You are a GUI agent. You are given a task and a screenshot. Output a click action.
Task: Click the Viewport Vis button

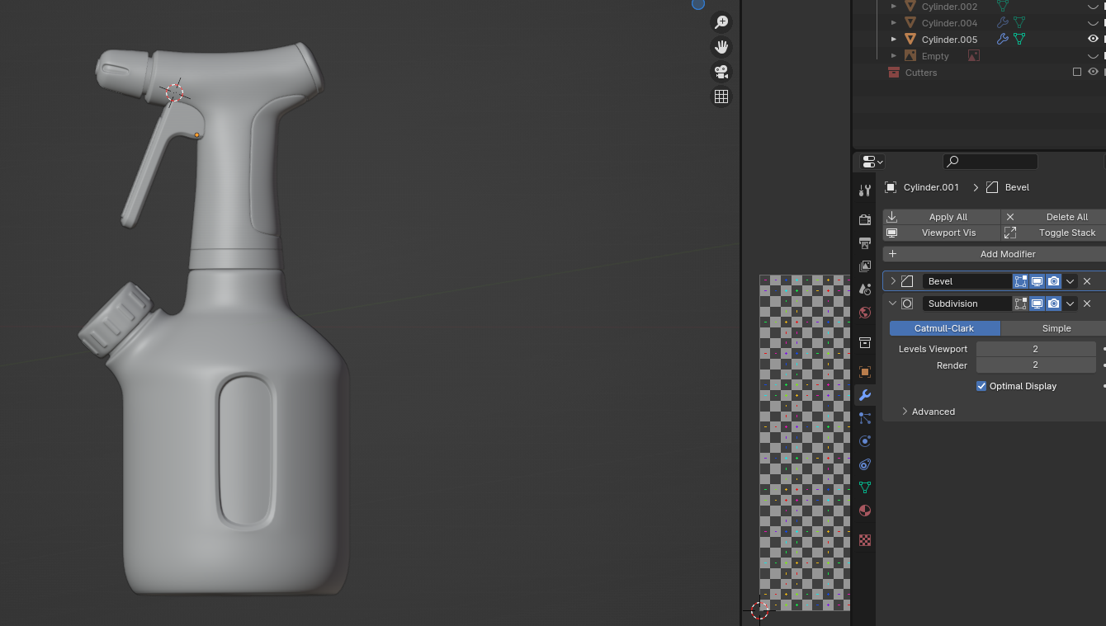click(x=942, y=233)
